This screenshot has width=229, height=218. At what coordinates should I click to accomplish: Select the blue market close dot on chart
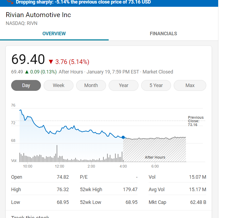[123, 137]
